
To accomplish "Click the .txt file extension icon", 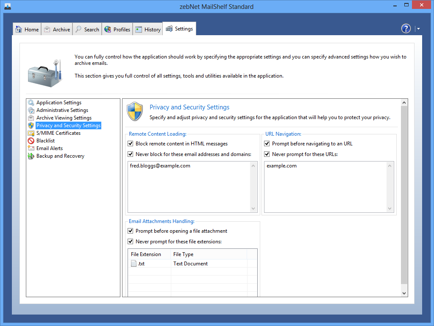I will click(134, 264).
